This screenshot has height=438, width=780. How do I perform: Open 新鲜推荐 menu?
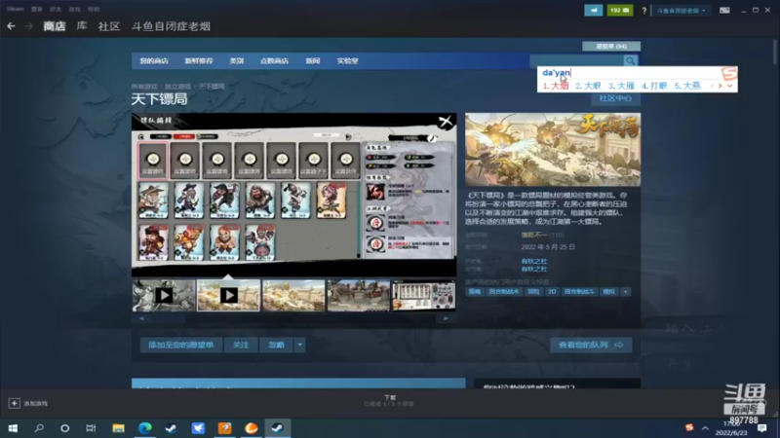(x=199, y=61)
